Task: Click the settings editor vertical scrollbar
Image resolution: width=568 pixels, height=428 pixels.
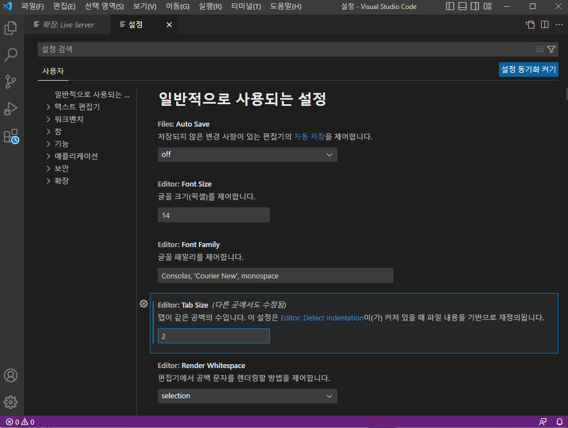Action: pos(566,94)
